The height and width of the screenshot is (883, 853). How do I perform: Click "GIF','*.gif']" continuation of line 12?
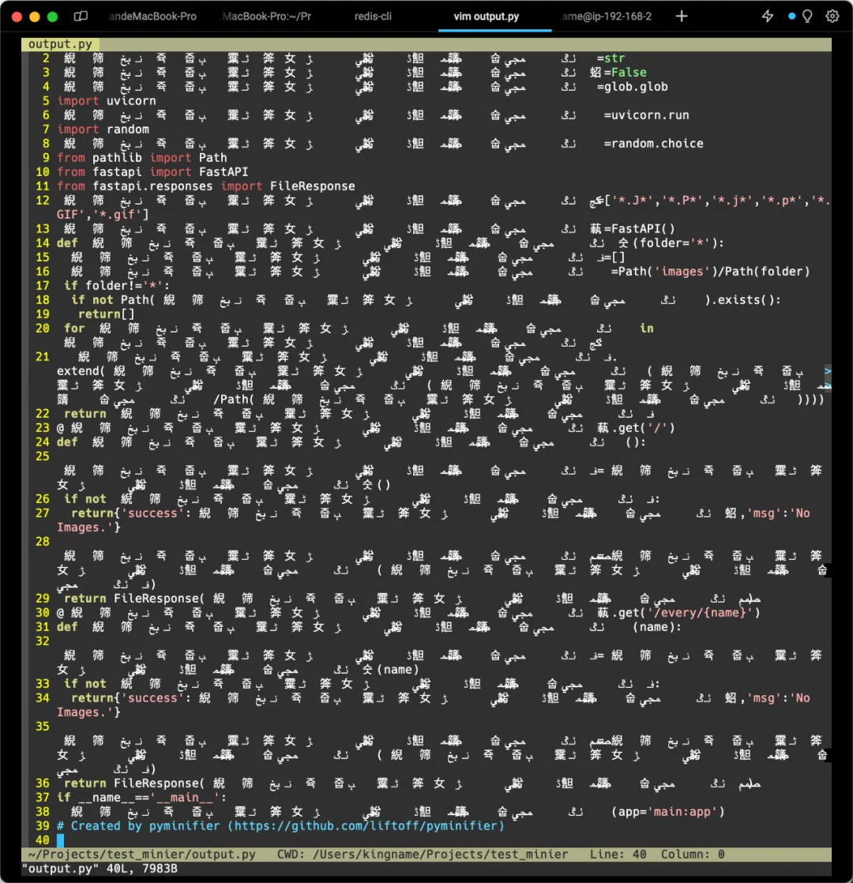tap(103, 215)
